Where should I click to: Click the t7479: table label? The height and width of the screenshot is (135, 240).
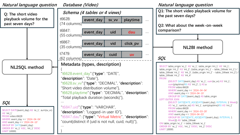(x=65, y=54)
